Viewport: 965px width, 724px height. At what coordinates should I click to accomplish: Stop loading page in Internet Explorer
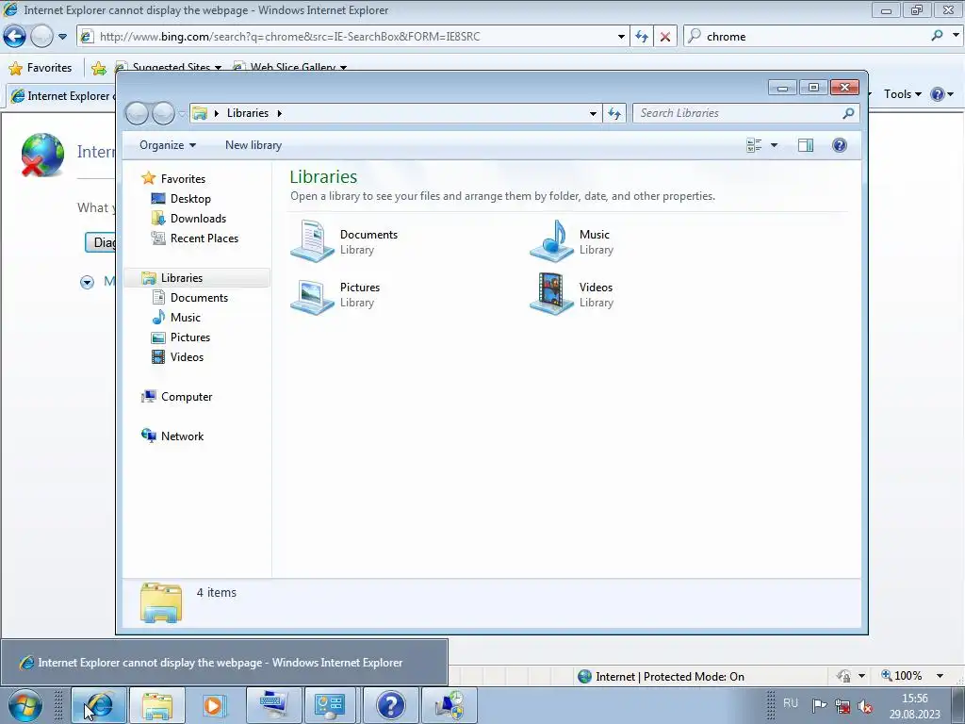[x=665, y=37]
